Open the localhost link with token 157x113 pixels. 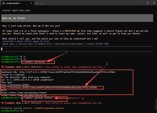(x=49, y=88)
